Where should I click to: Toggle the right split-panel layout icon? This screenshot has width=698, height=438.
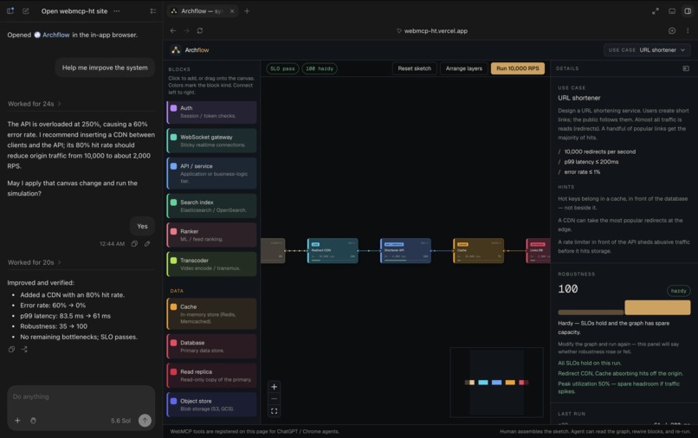click(688, 11)
